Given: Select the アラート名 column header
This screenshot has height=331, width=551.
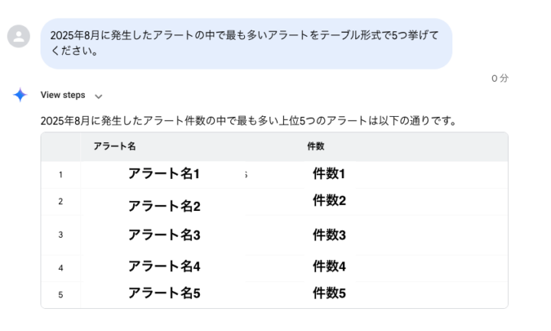Looking at the screenshot, I should tap(115, 146).
